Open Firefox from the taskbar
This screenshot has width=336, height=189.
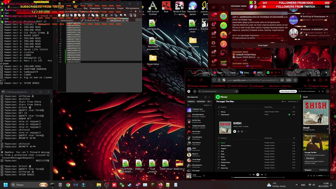pos(160,185)
